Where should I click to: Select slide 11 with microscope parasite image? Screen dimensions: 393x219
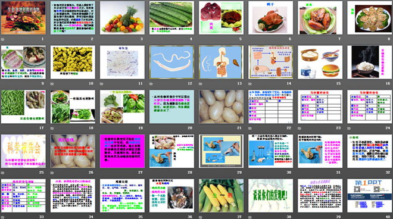pos(122,62)
